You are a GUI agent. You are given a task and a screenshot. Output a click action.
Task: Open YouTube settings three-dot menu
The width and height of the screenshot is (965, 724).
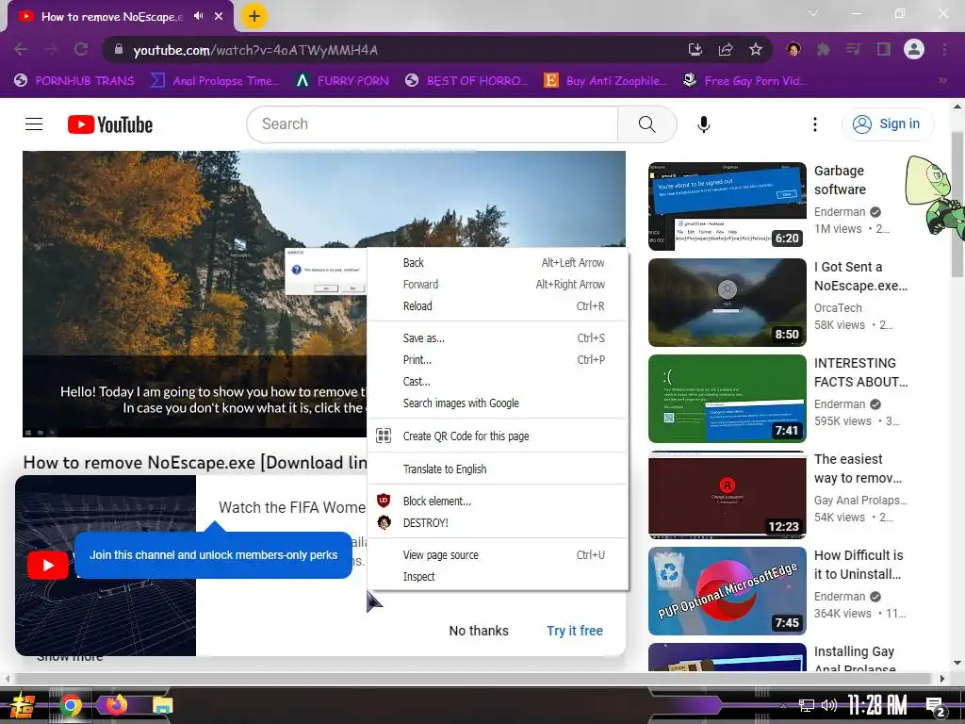pos(815,124)
